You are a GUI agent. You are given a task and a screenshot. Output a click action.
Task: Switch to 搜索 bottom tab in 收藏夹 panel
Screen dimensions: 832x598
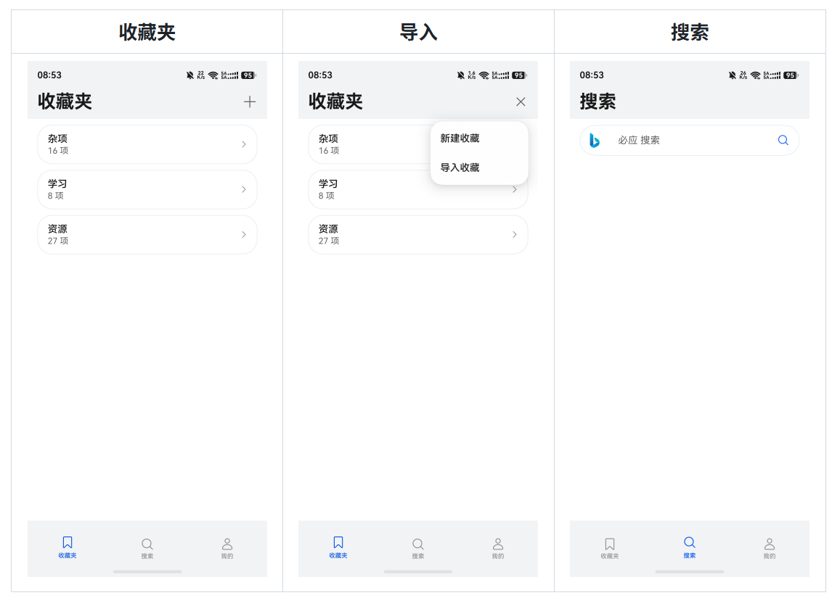click(147, 548)
